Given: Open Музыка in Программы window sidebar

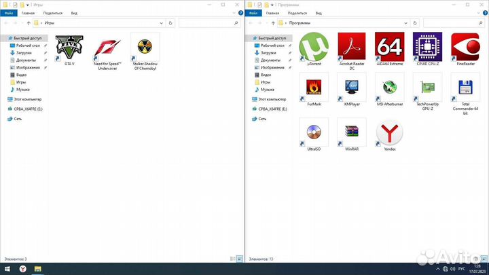Looking at the screenshot, I should click(x=268, y=90).
